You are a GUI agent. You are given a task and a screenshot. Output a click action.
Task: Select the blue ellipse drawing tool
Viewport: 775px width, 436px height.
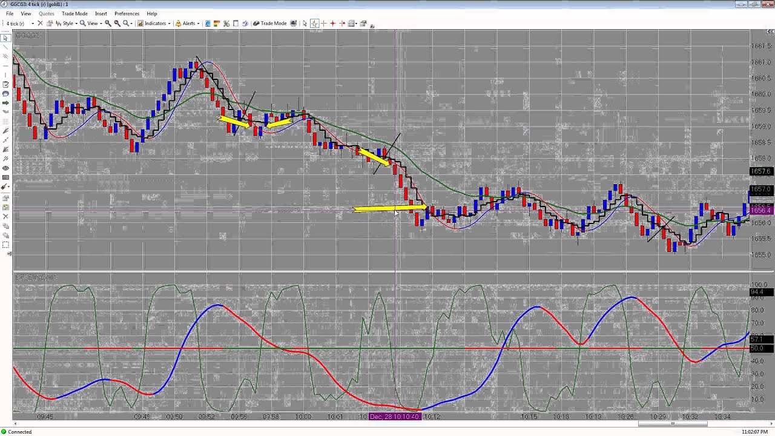point(5,93)
